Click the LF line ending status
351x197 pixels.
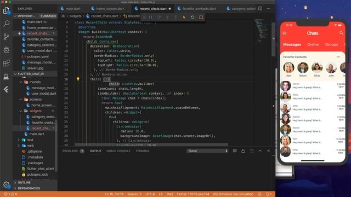pos(161,194)
